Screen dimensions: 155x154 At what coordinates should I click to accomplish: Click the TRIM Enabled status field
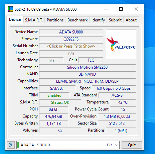[x=54, y=95]
